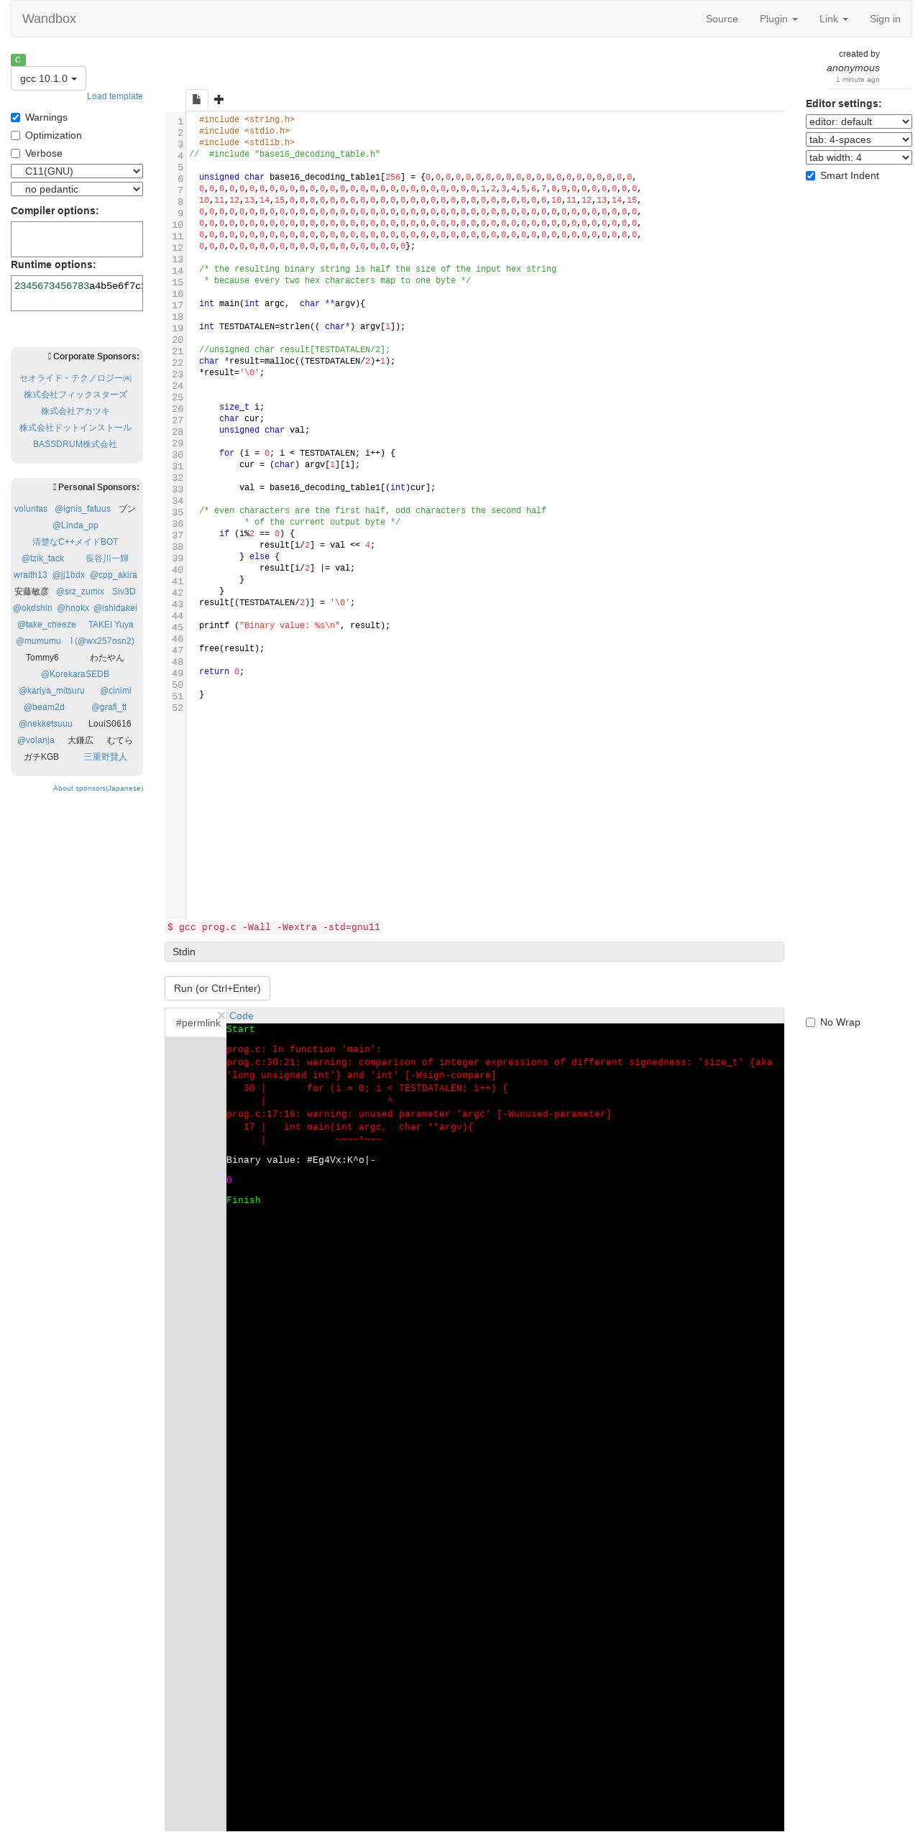This screenshot has width=923, height=1832.
Task: Open BASSDRUM株式会社 sponsor link
Action: click(75, 444)
